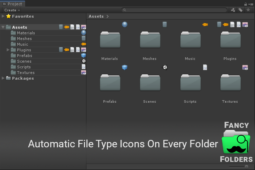Image resolution: width=255 pixels, height=170 pixels.
Task: Select Packages in the folder tree
Action: (x=23, y=78)
